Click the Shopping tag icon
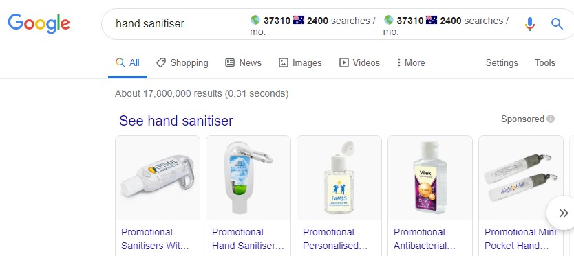Screen dimensions: 574x256 (x=160, y=63)
